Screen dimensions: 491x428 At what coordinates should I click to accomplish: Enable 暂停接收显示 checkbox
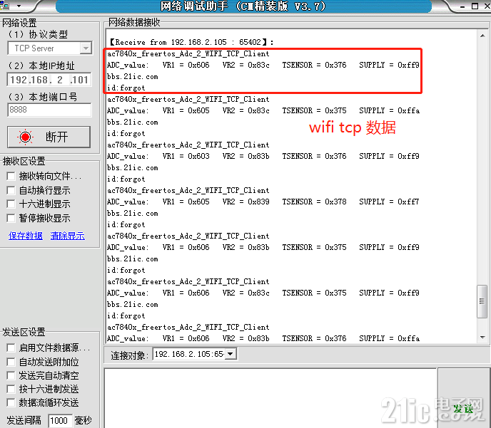[11, 218]
